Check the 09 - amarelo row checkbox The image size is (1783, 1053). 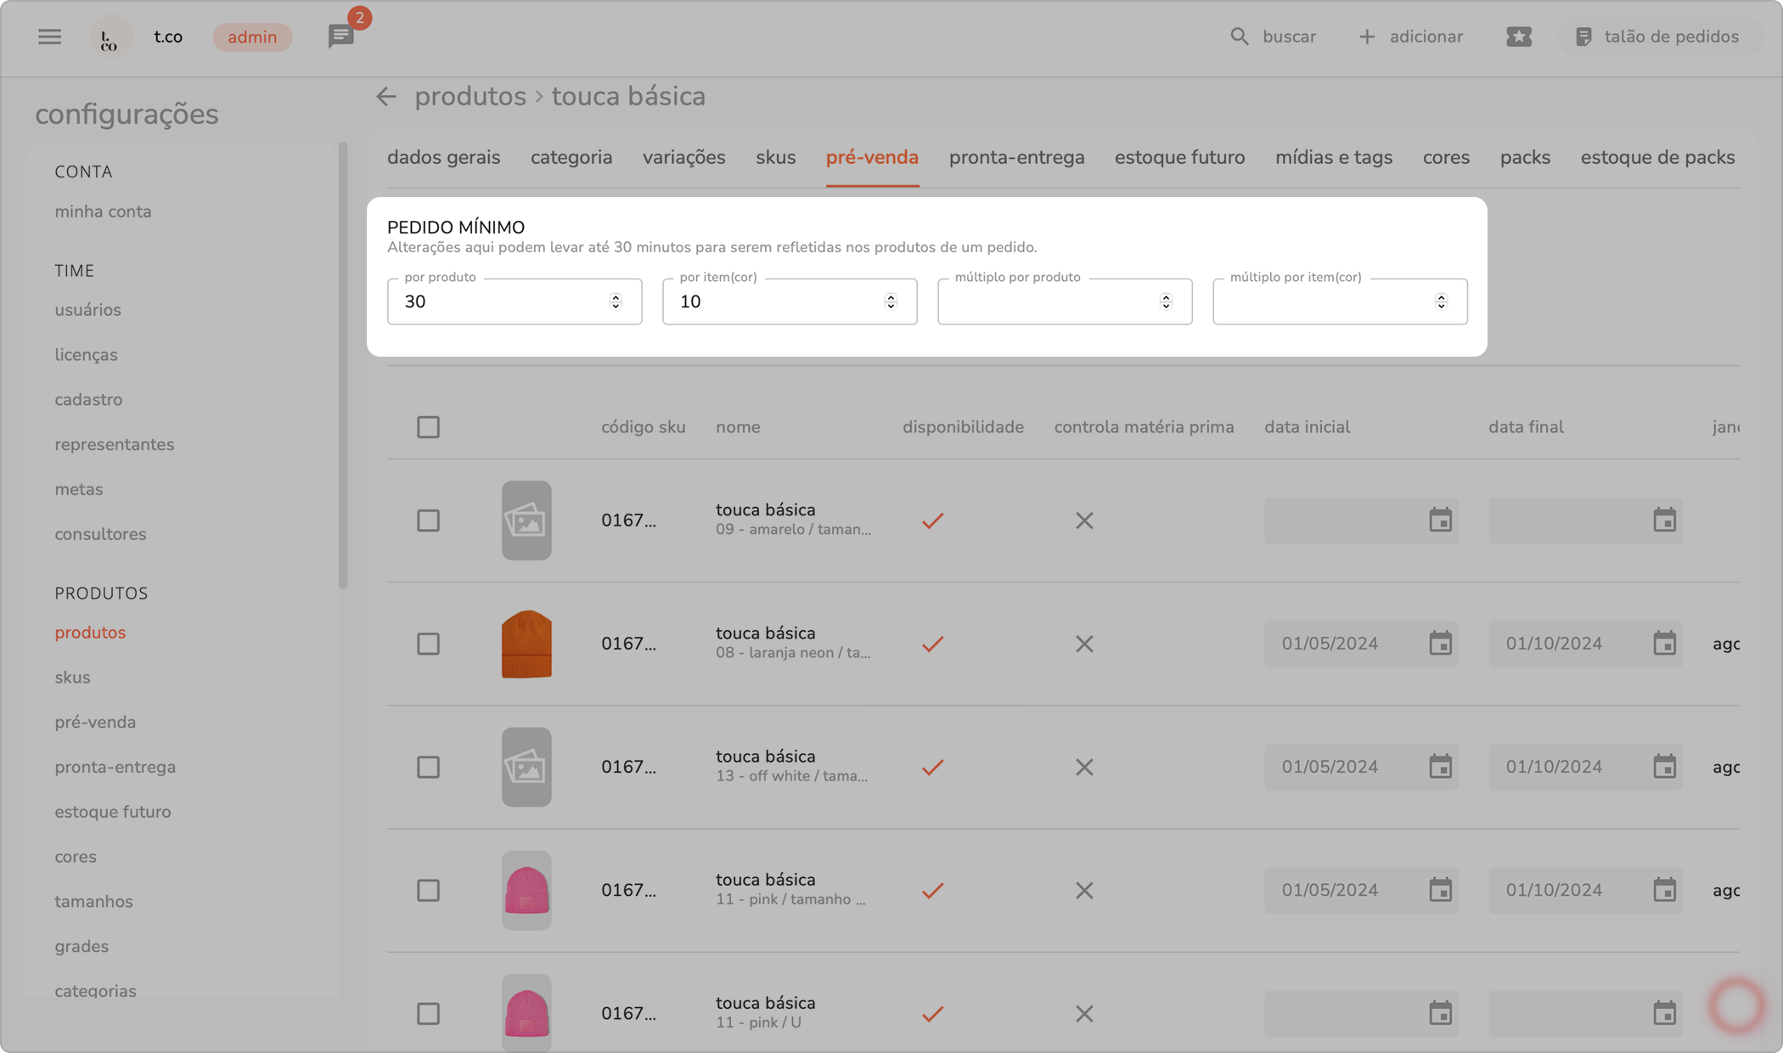tap(428, 521)
